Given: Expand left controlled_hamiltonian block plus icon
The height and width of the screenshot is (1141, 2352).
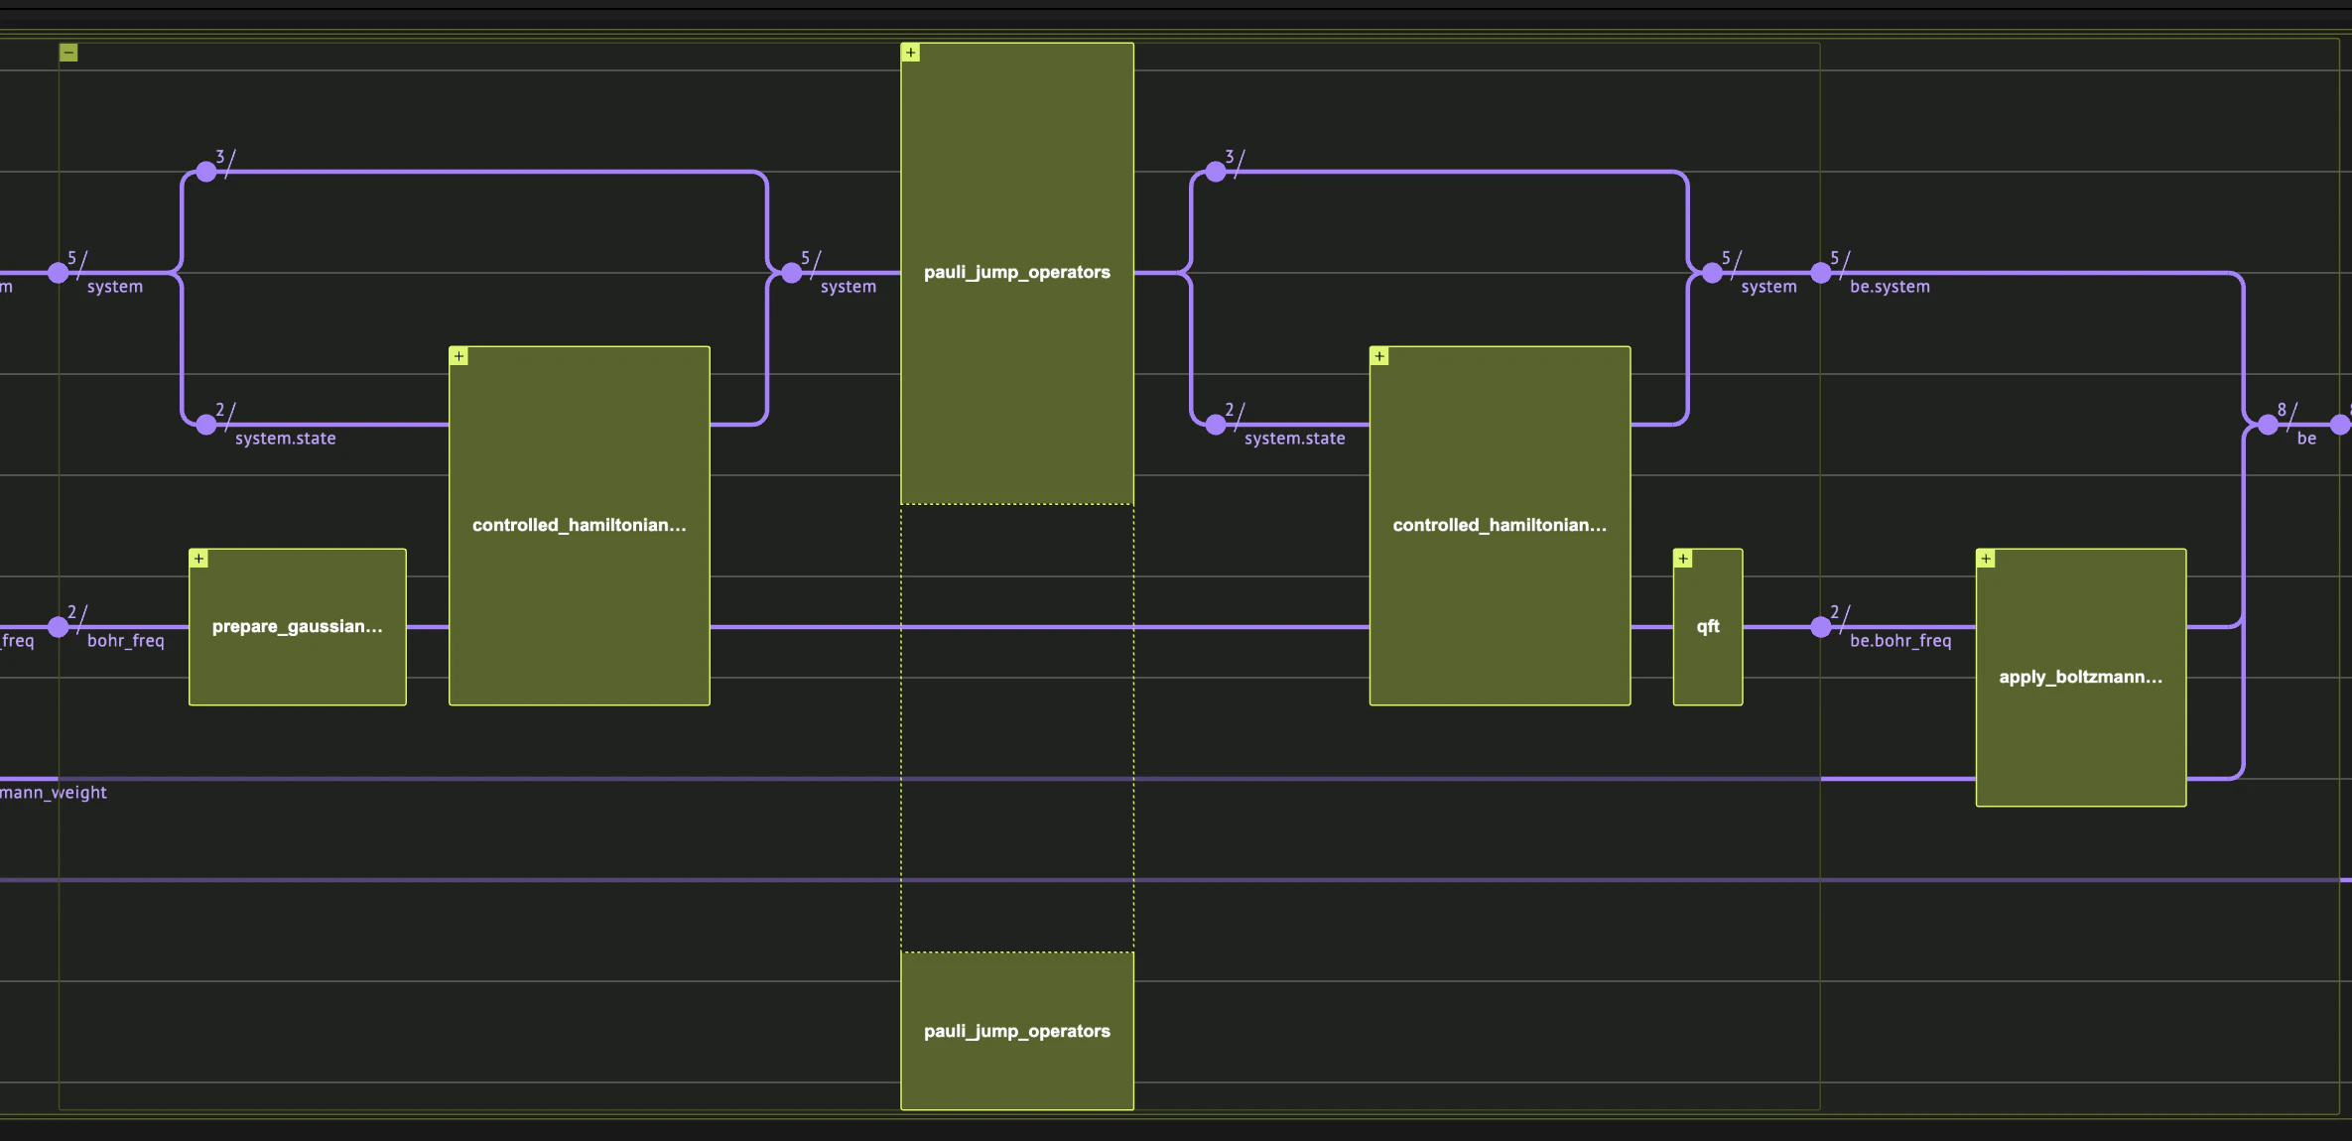Looking at the screenshot, I should pyautogui.click(x=459, y=356).
